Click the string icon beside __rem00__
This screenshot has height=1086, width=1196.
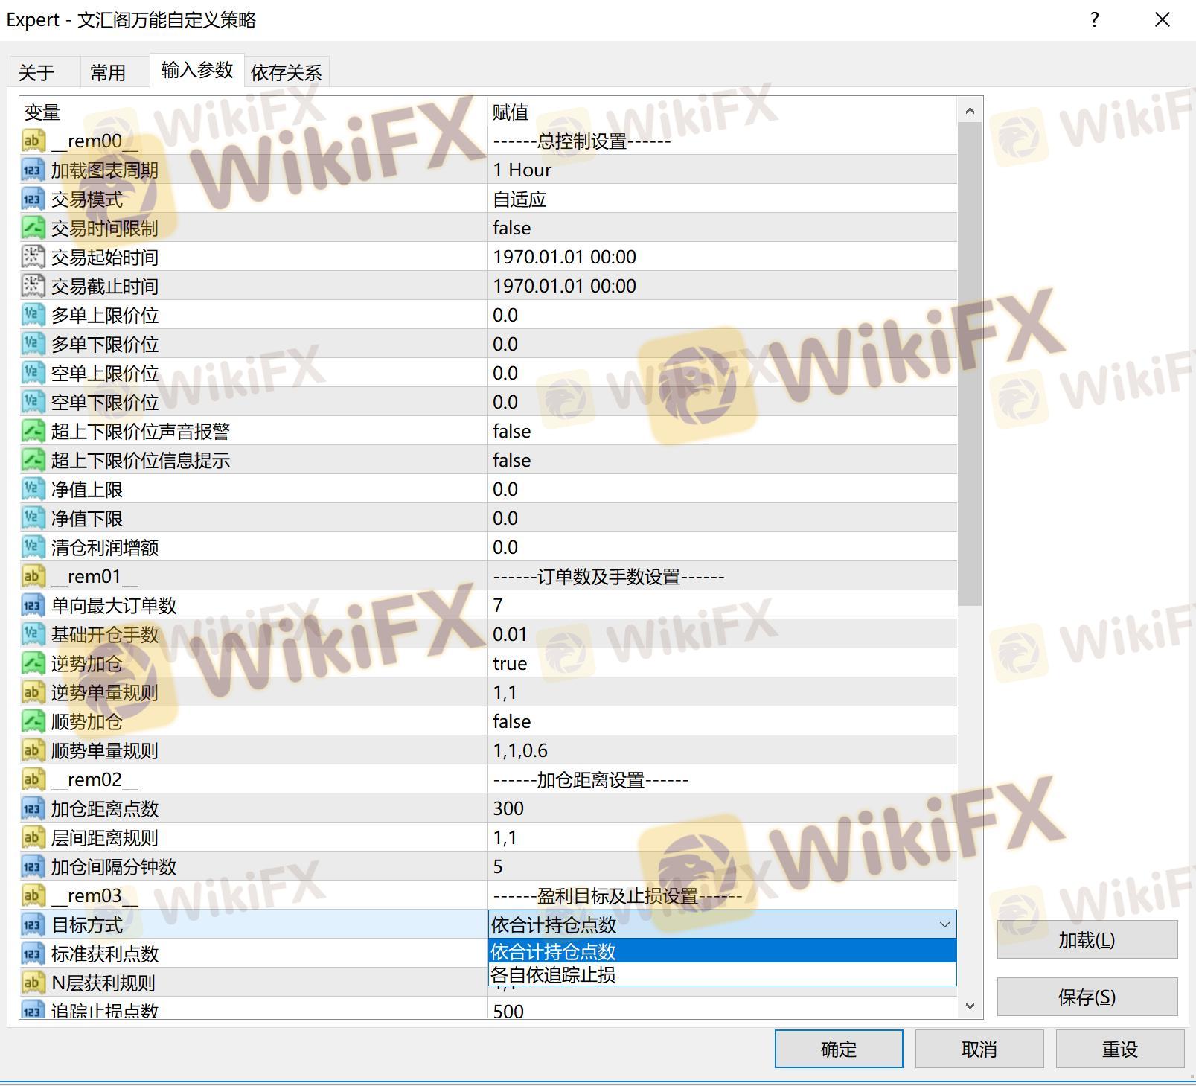(x=33, y=141)
